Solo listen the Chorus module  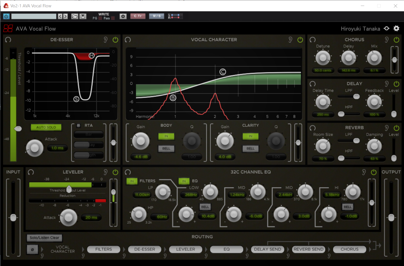[x=387, y=40]
